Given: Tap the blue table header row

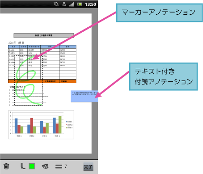Looking at the screenshot, I should tap(42, 47).
